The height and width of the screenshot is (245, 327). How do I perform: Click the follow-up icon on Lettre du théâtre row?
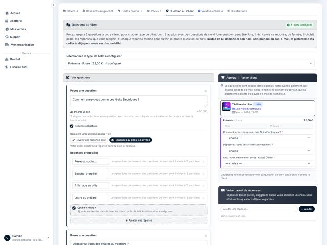tap(204, 198)
